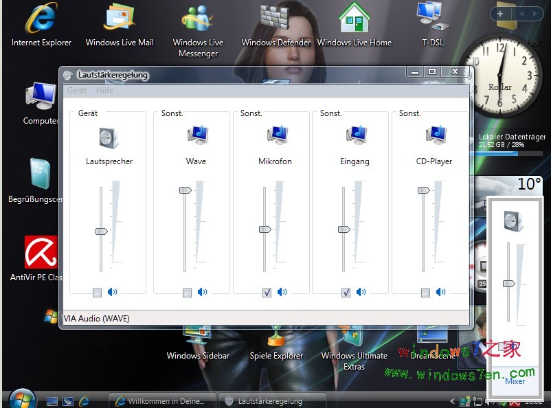Click the Mikrofon channel icon
This screenshot has width=551, height=408.
277,135
